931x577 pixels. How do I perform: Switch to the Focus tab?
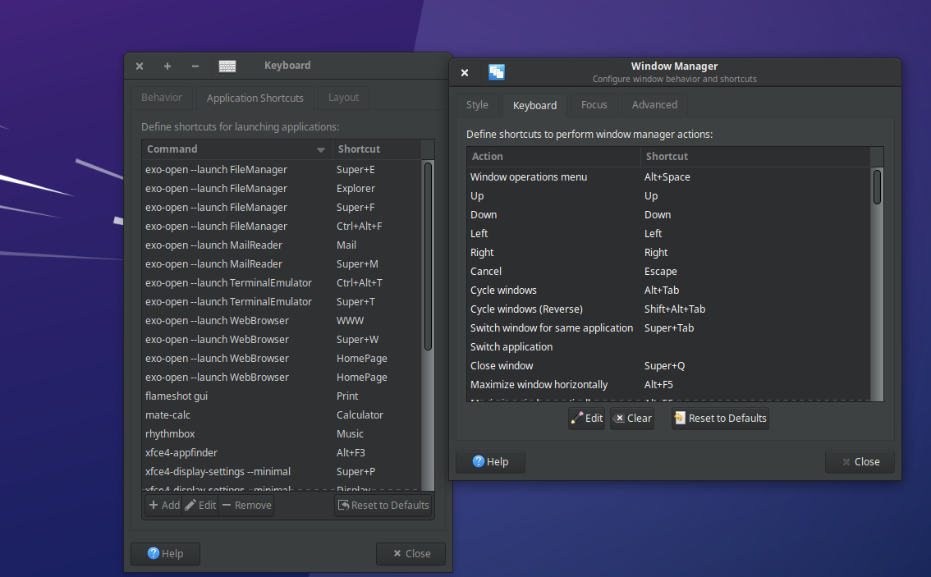(594, 105)
